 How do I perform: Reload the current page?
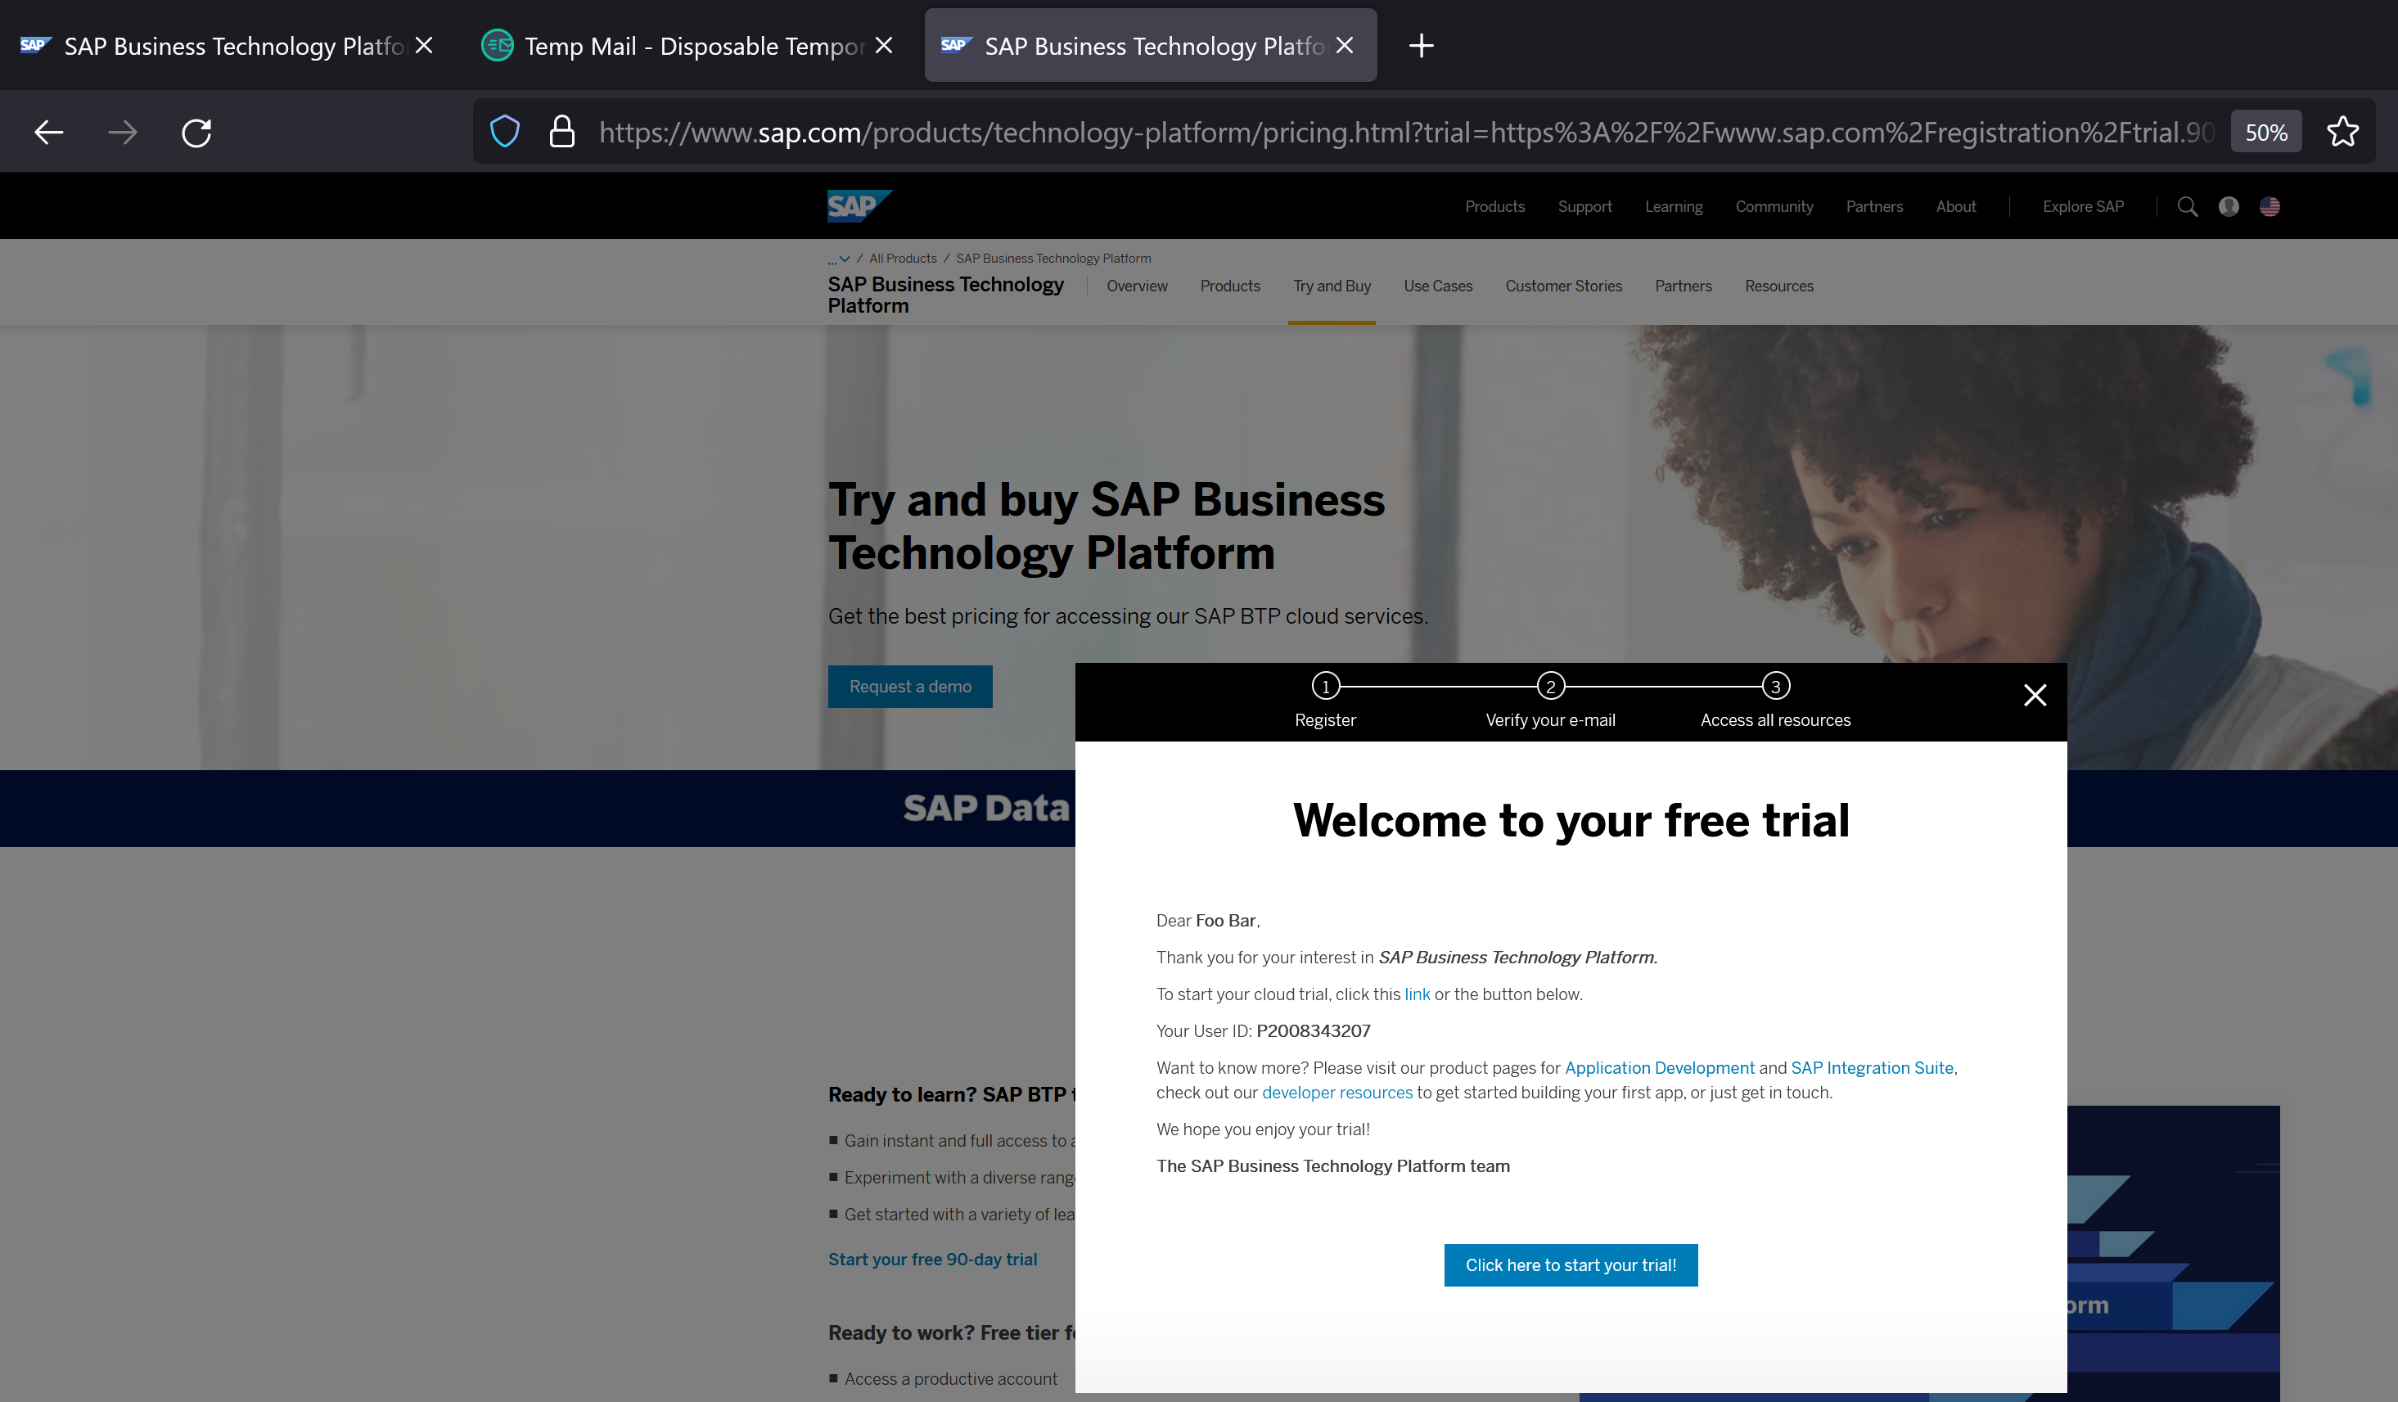(196, 133)
